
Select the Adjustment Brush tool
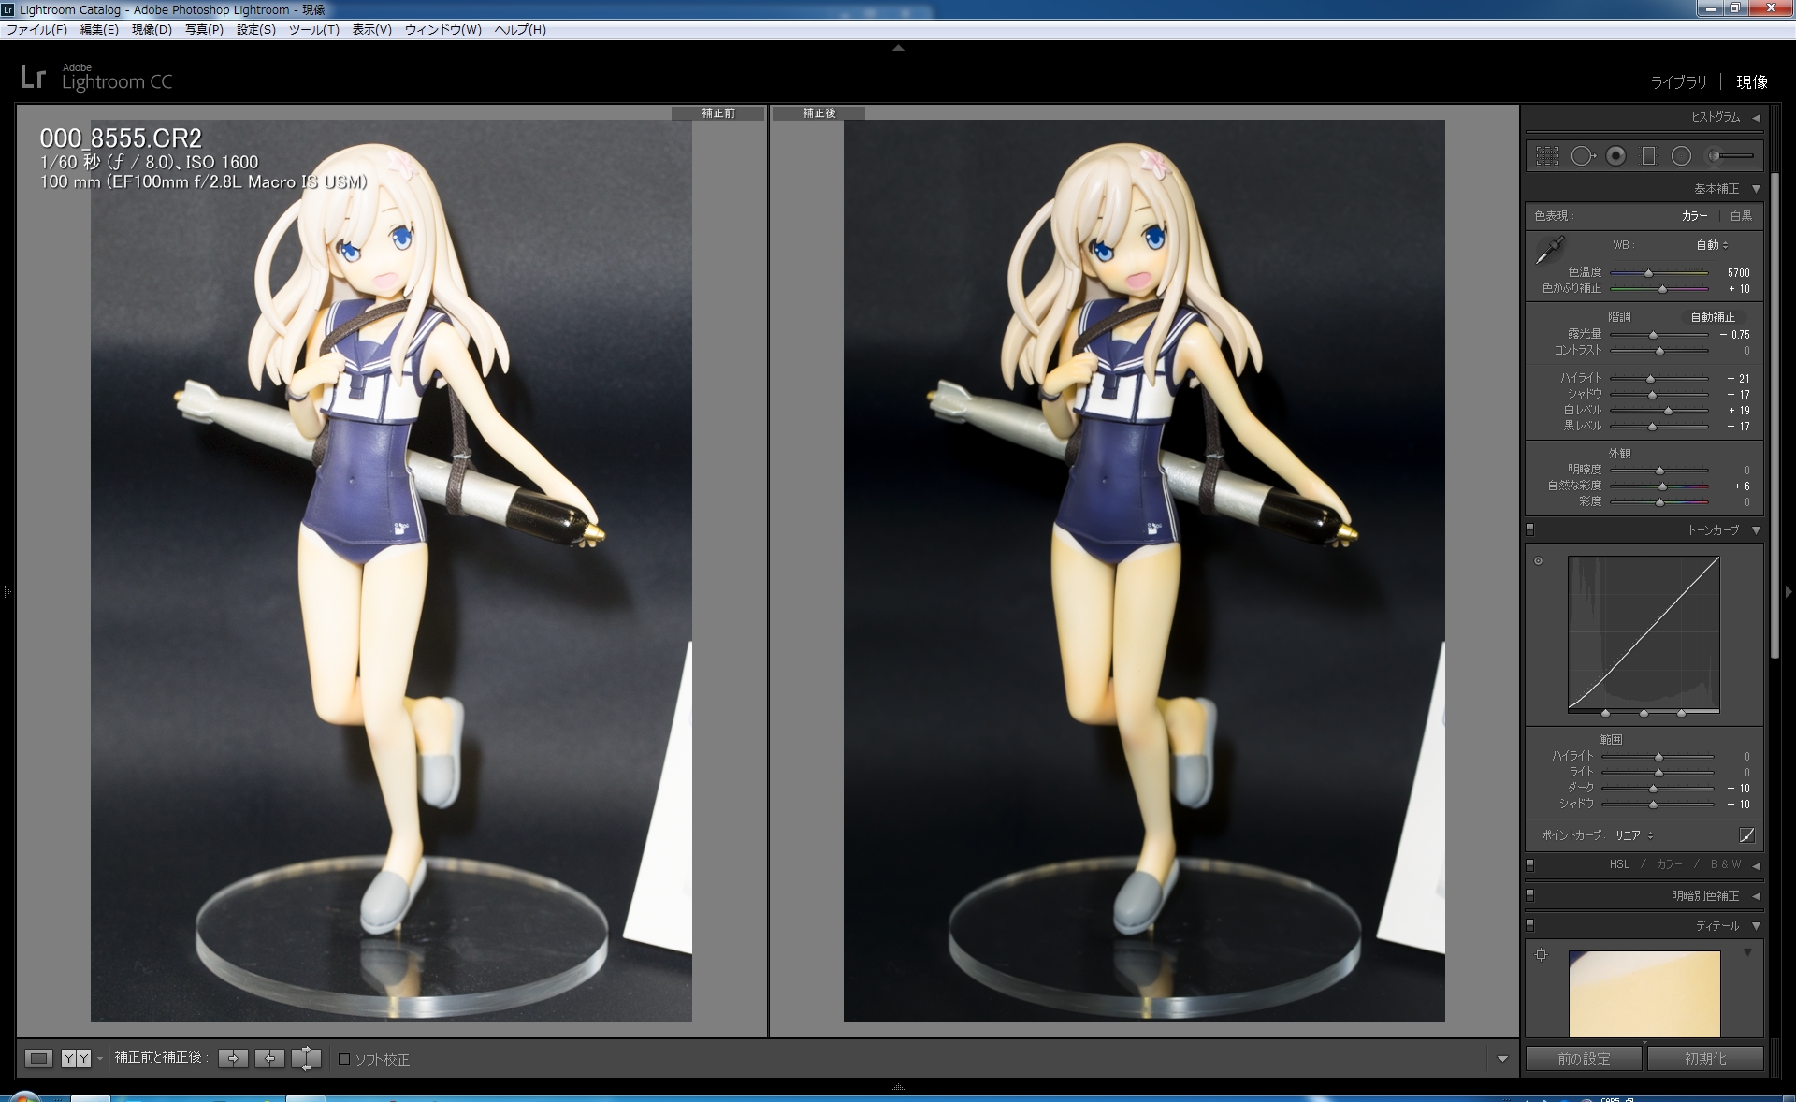1730,156
